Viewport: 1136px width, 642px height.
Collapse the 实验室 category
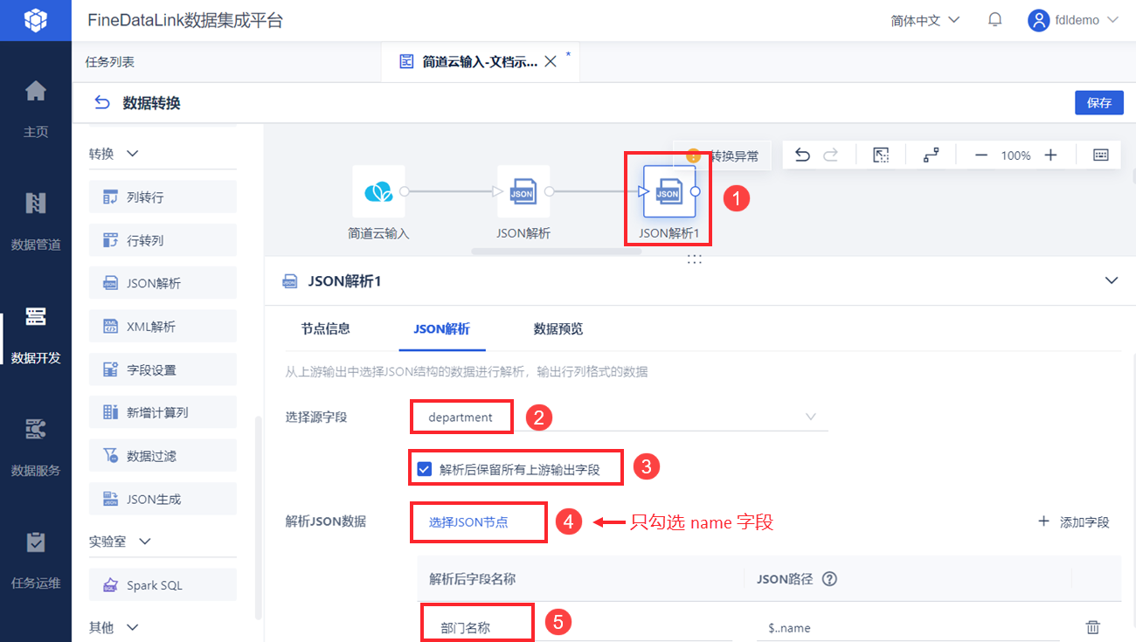pos(145,542)
